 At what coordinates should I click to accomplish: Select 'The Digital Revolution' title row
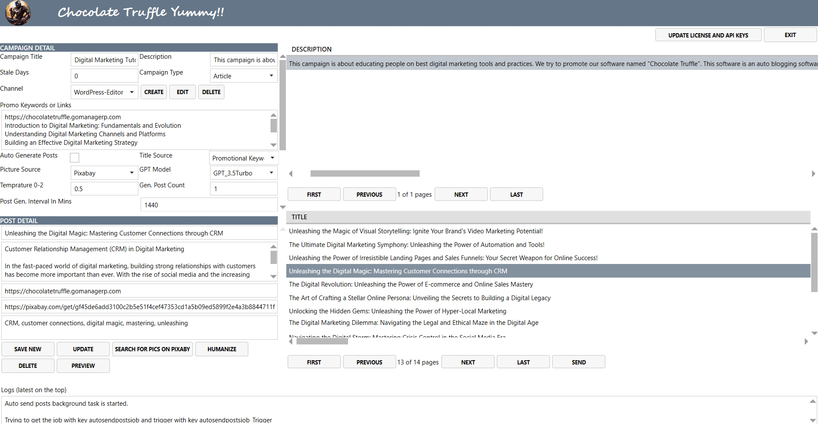411,284
